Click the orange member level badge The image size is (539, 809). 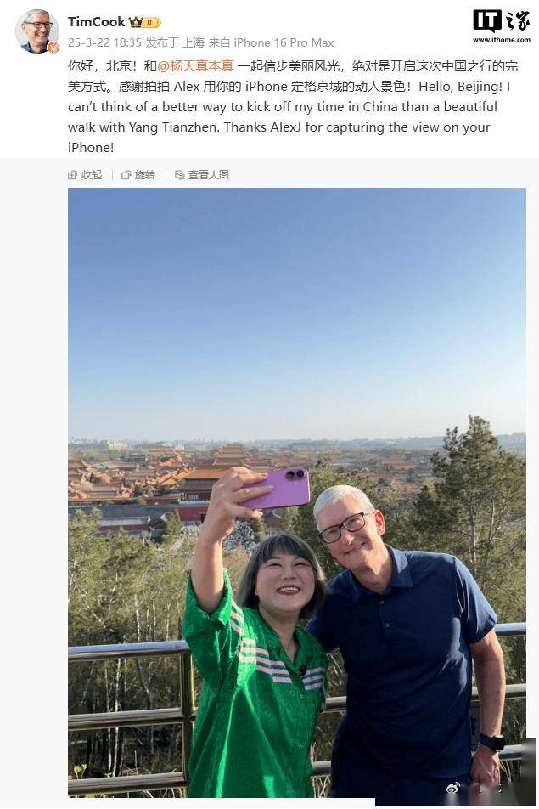point(152,22)
